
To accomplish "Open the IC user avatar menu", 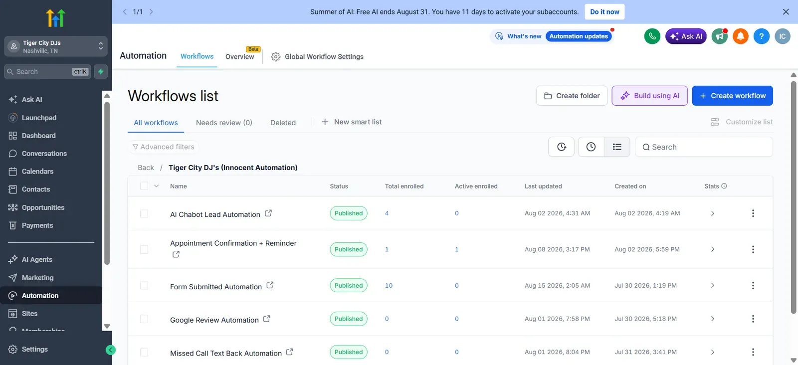I will pyautogui.click(x=783, y=36).
